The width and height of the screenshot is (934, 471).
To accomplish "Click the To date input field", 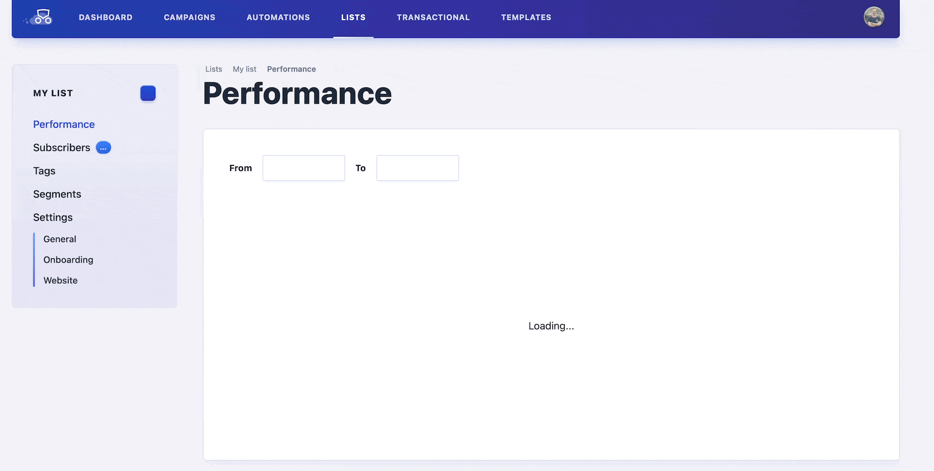I will pyautogui.click(x=417, y=168).
